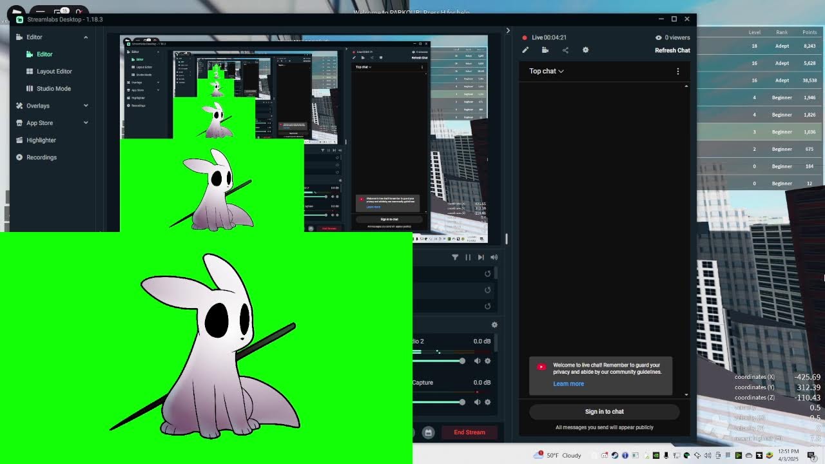The image size is (825, 464).
Task: Select the 38,538 points leaderboard row in game
Action: (x=760, y=81)
